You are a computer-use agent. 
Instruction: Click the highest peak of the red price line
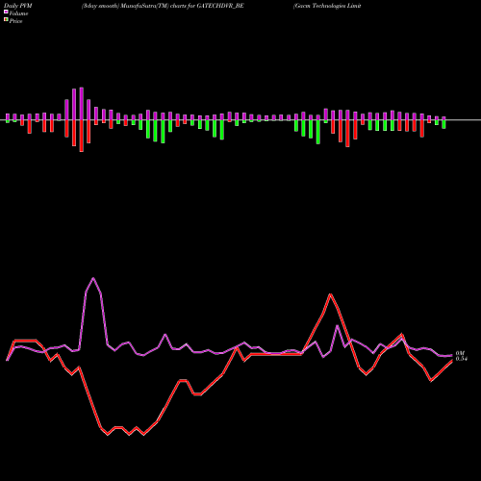pos(330,294)
